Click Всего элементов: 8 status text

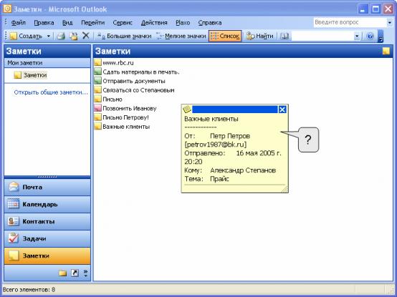point(29,289)
